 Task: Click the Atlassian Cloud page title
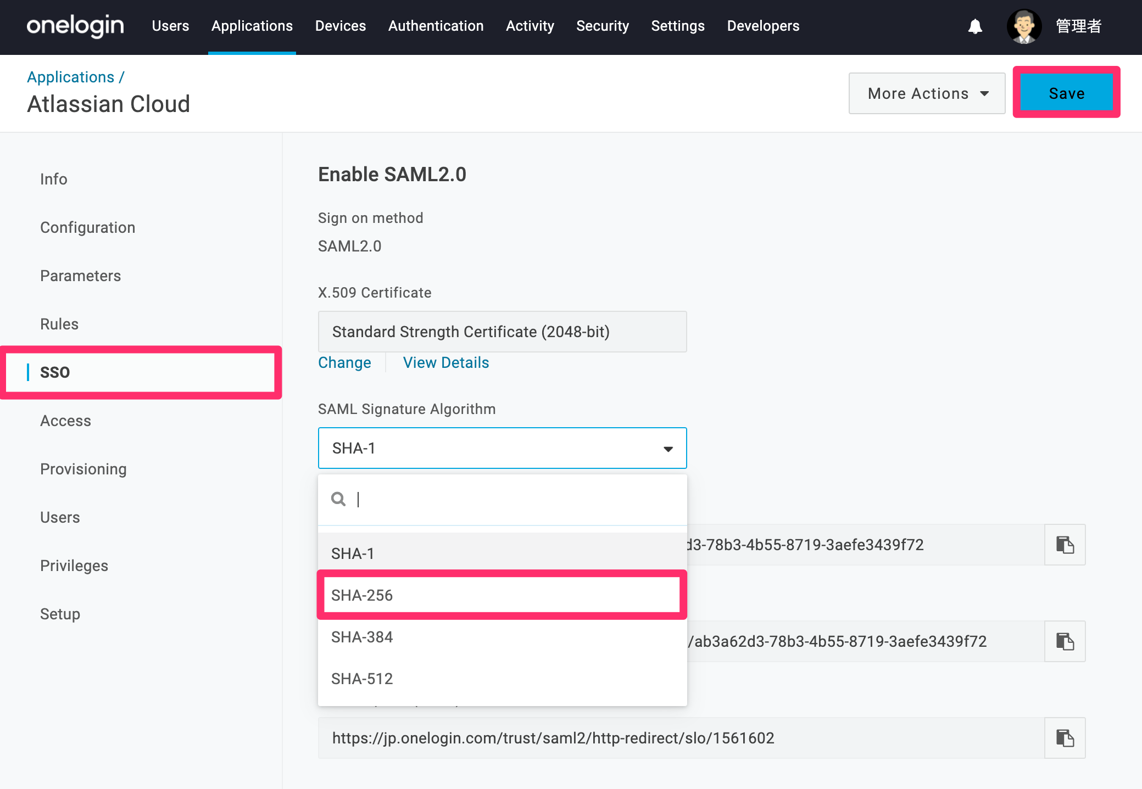coord(109,104)
